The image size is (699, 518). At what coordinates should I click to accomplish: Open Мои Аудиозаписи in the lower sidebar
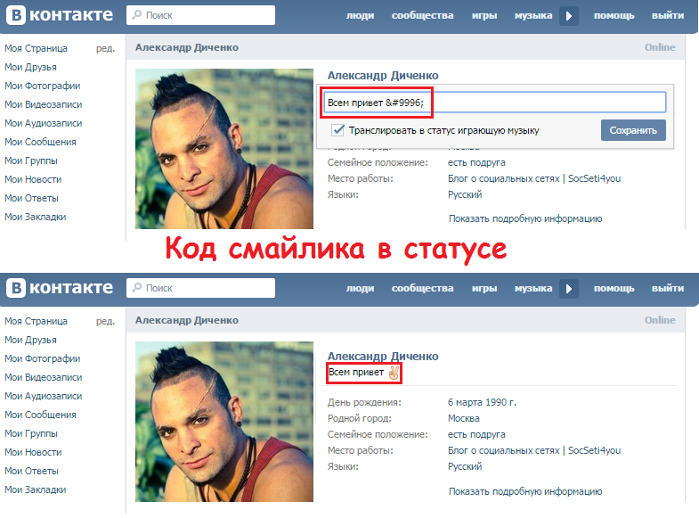point(44,396)
